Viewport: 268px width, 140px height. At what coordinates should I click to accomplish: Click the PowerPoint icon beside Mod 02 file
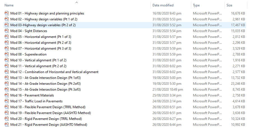tap(7, 19)
